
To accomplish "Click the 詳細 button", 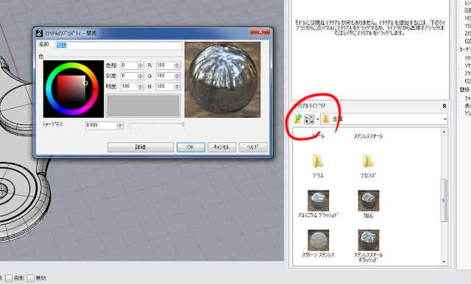I will click(141, 147).
